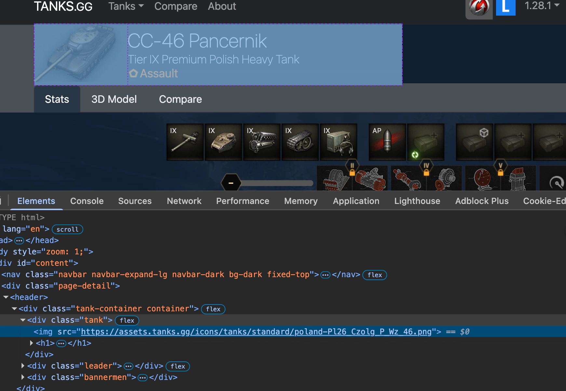Image resolution: width=566 pixels, height=391 pixels.
Task: Open the Adblock Plus tab in DevTools
Action: point(482,201)
